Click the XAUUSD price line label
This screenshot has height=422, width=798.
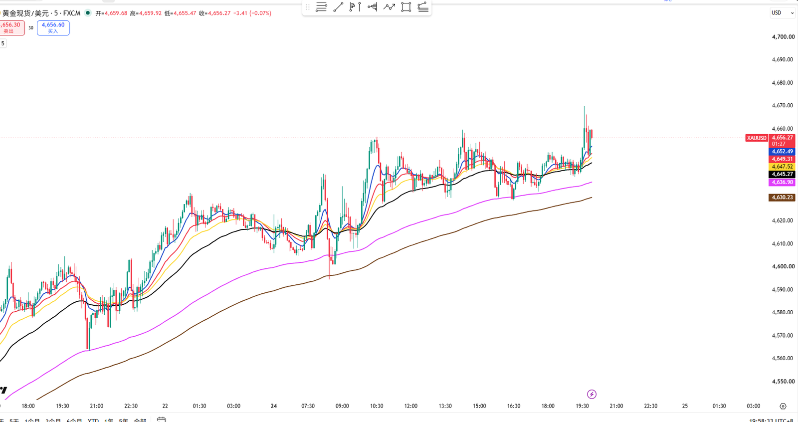coord(757,138)
